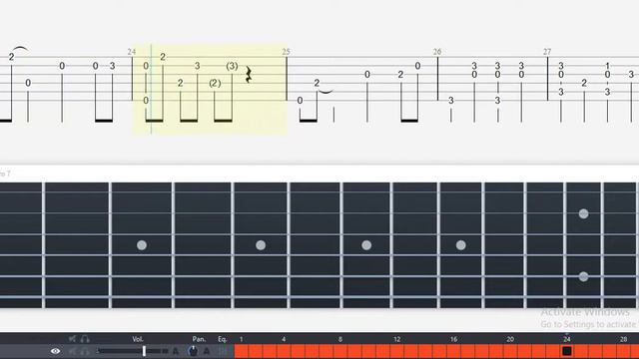Select the quarter rest symbol in bar 24
Screen dimensions: 639x359
click(x=249, y=75)
